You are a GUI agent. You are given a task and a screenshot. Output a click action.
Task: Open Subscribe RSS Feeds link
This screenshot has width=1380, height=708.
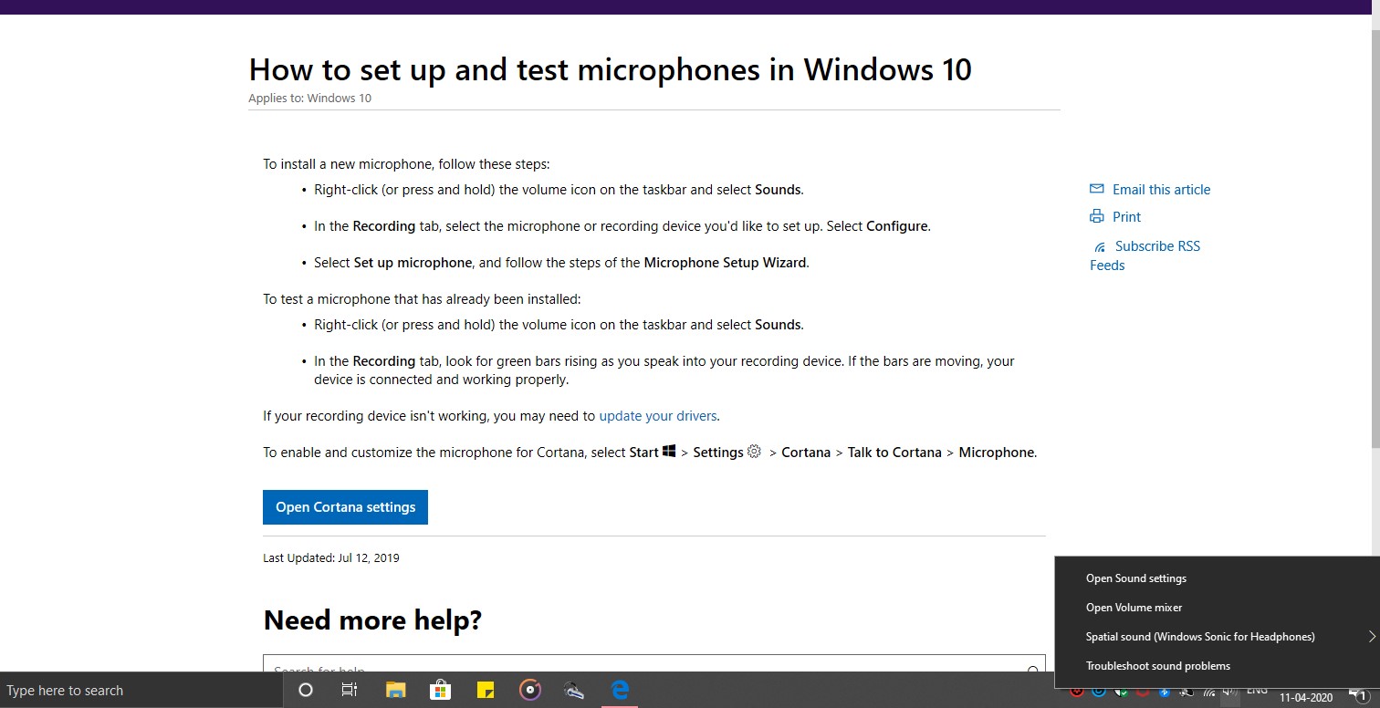(x=1145, y=255)
